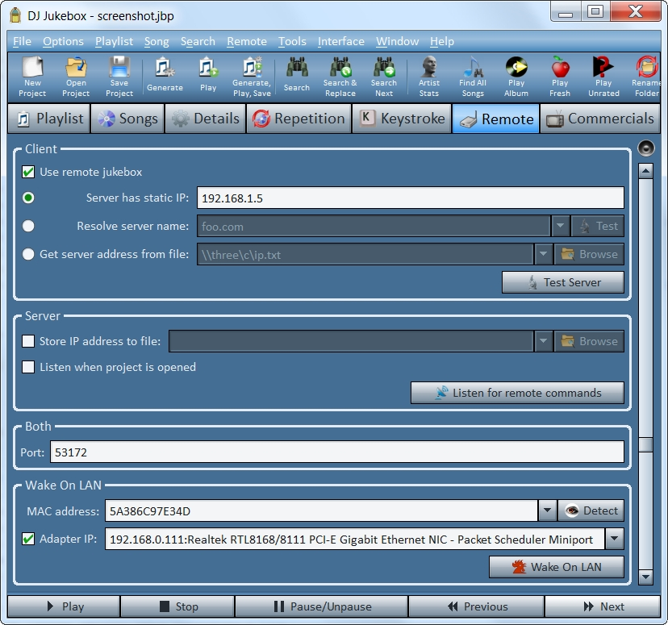Click Save Project floppy icon
The image size is (668, 625).
coord(119,77)
